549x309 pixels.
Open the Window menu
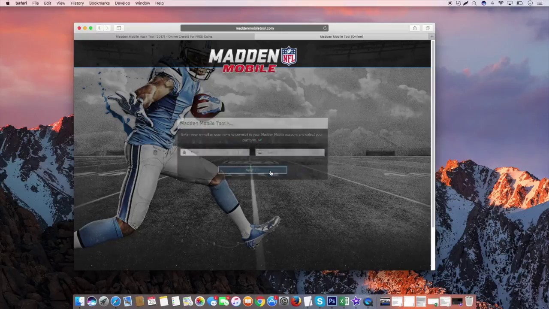(x=142, y=3)
